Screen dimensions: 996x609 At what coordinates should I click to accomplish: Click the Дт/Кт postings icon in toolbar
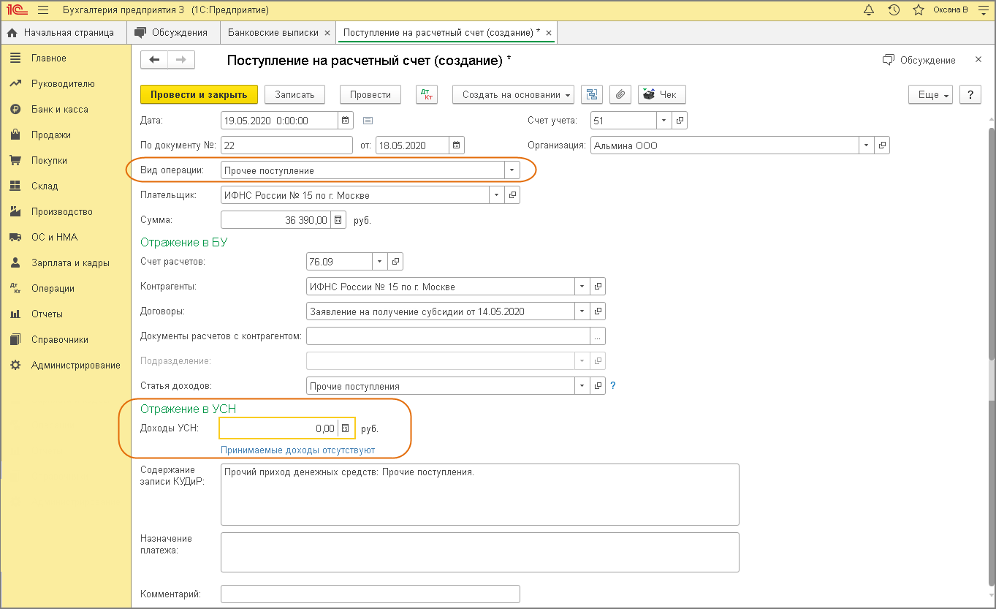pos(427,94)
